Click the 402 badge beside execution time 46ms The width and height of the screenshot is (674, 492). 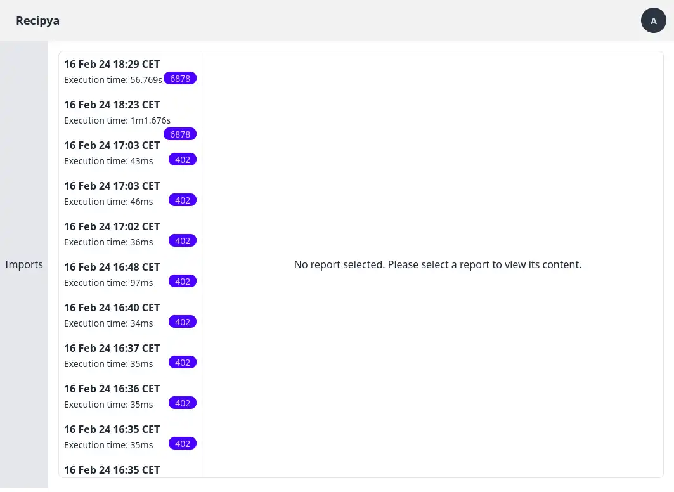click(183, 200)
